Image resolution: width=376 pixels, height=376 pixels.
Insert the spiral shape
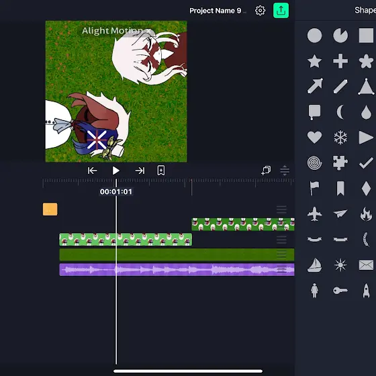coord(314,162)
